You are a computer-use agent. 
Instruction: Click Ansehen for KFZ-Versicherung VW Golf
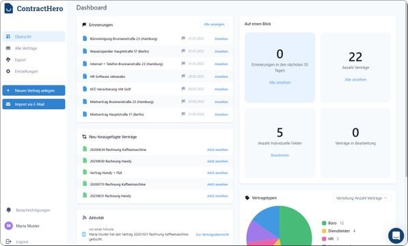pos(221,90)
